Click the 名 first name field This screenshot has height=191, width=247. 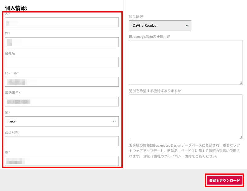(61, 22)
